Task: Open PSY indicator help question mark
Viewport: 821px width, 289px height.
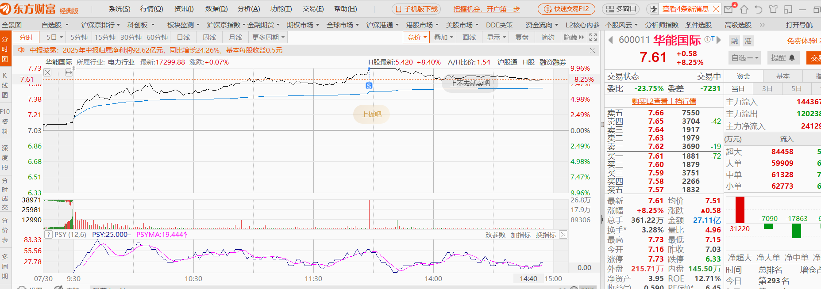Action: pos(49,235)
